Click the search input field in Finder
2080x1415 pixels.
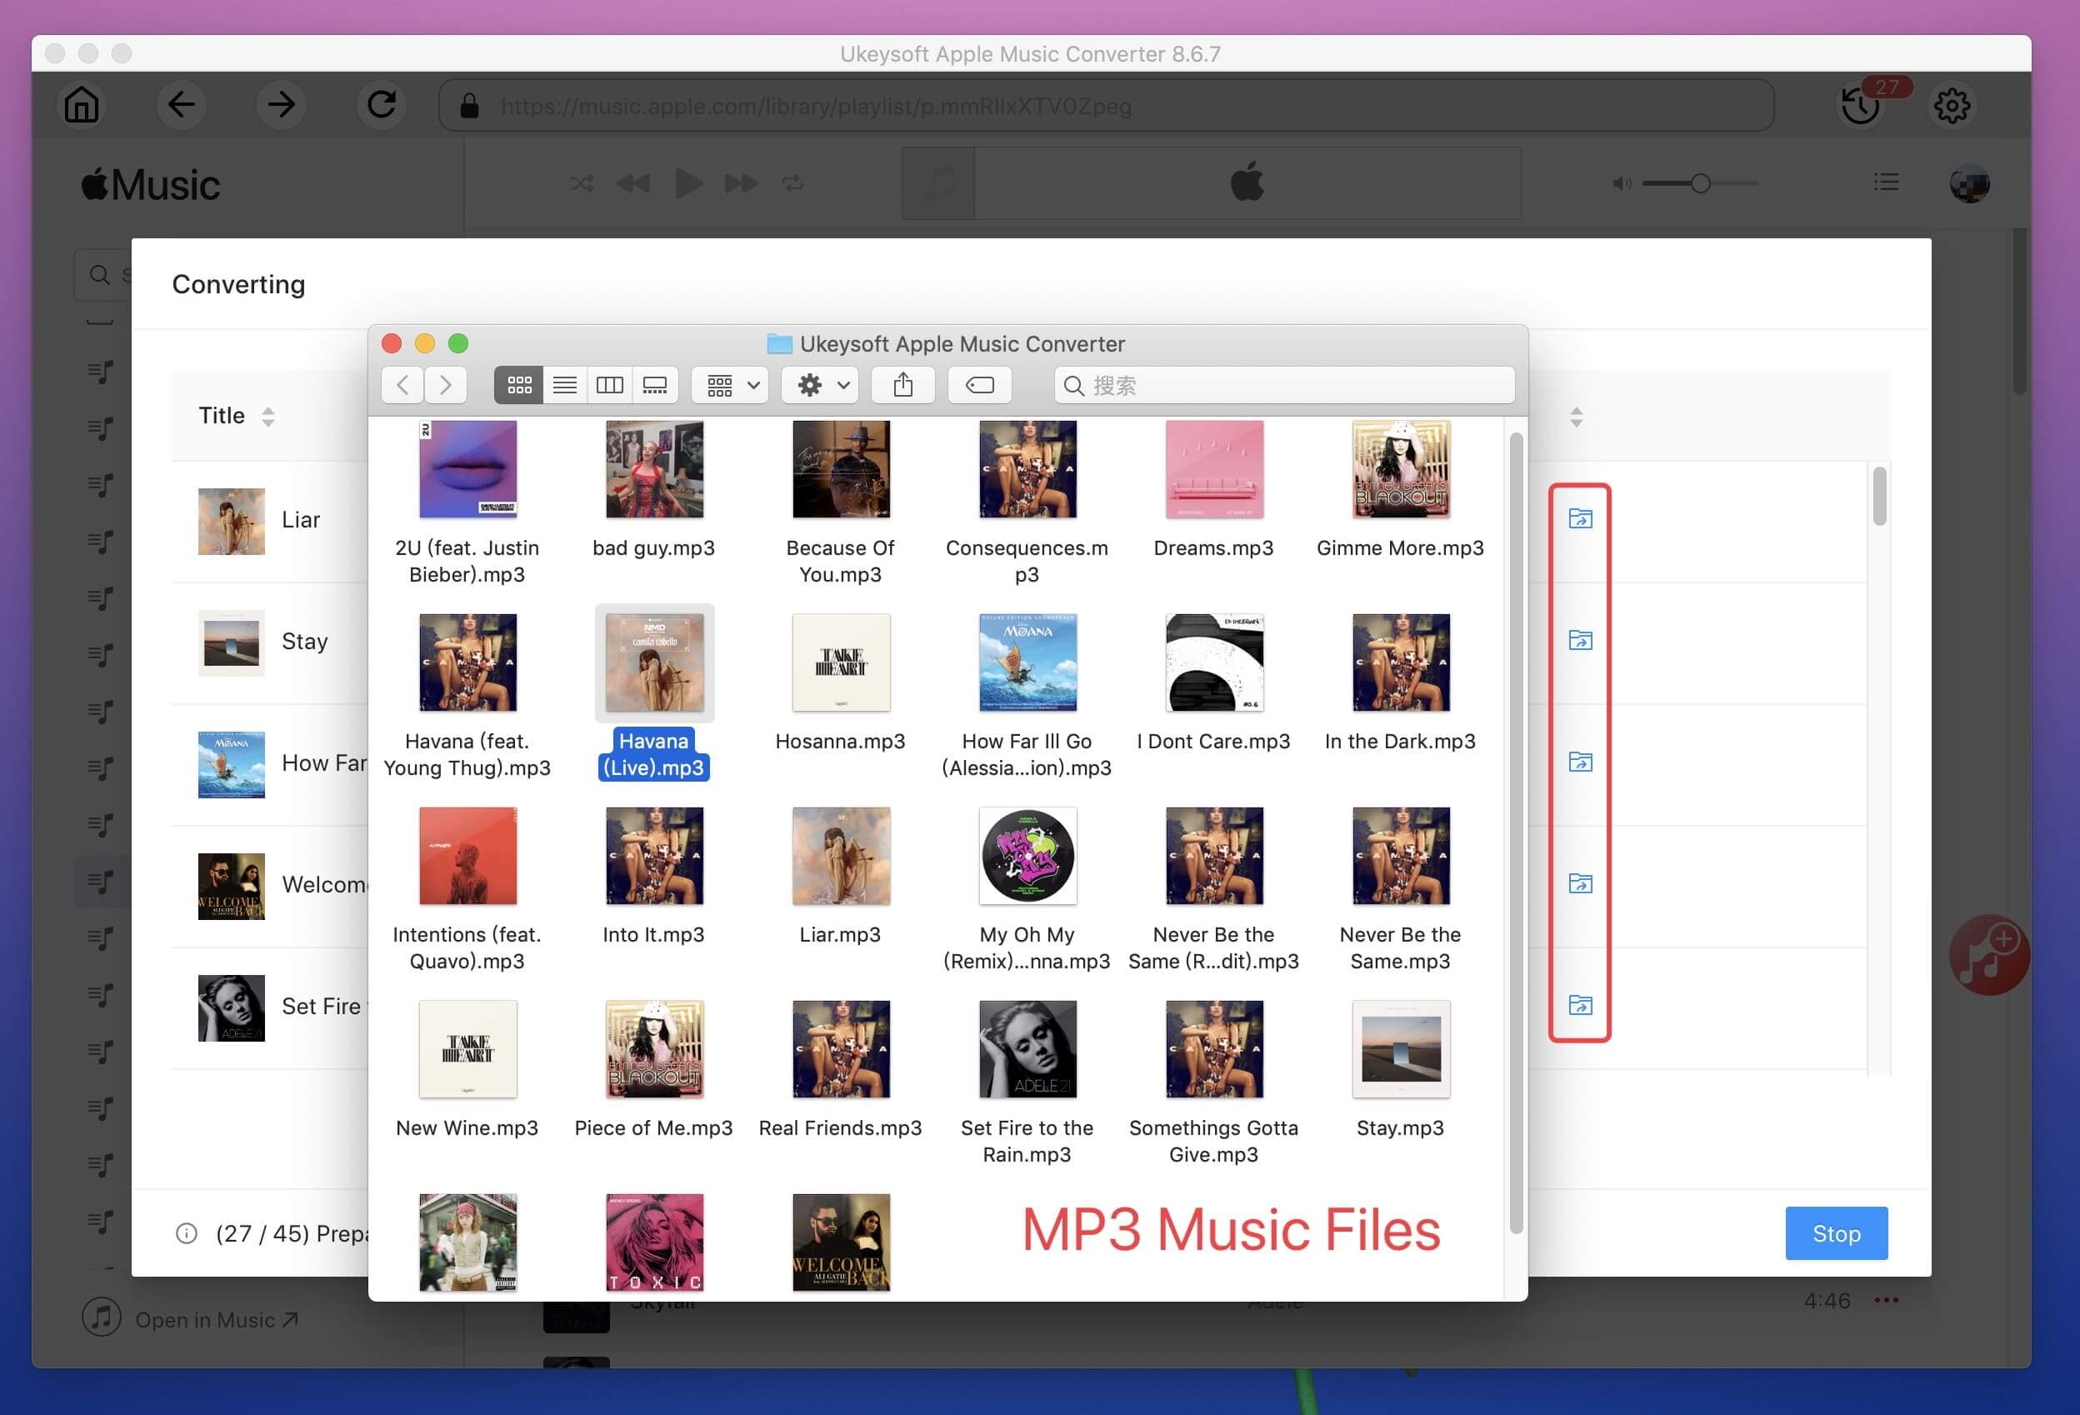(1281, 384)
